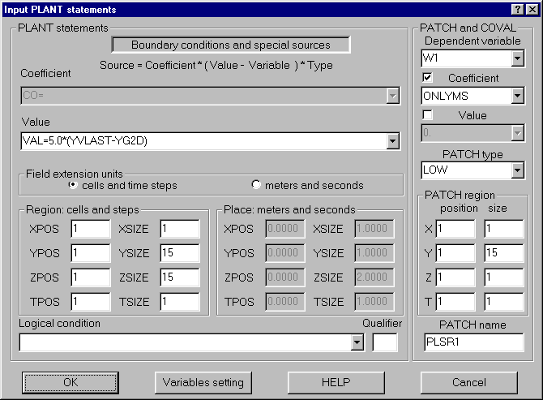Viewport: 543px width, 400px height.
Task: Click the TPOS field in Region cells
Action: 91,302
